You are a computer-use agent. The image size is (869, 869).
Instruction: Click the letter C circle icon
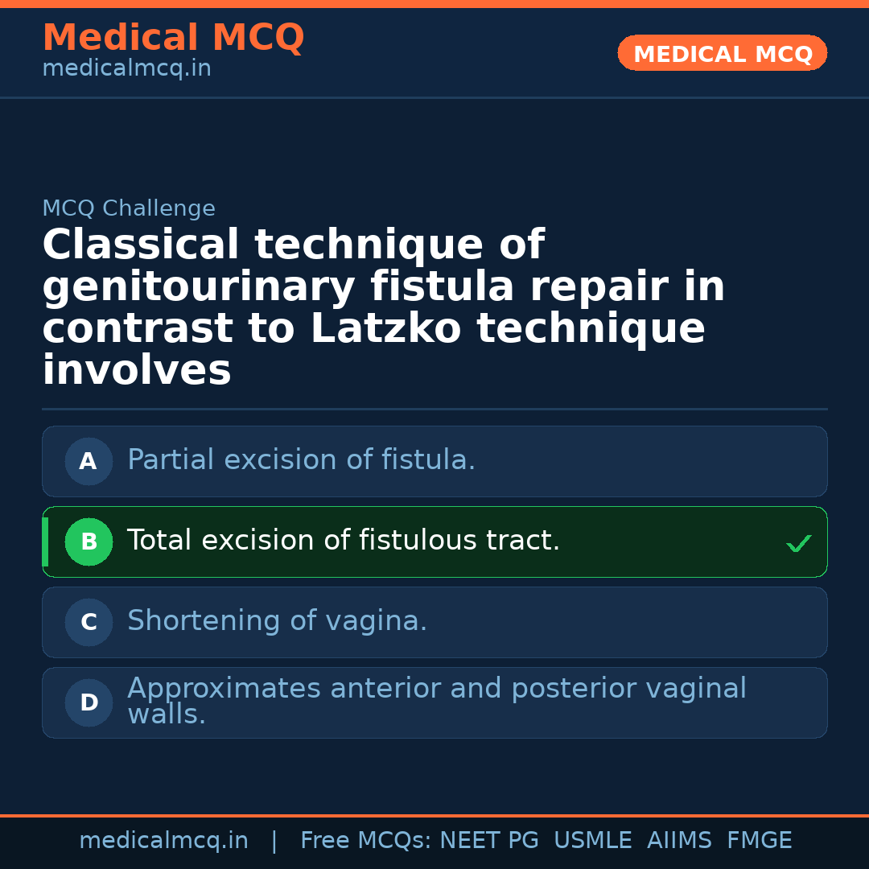tap(89, 623)
